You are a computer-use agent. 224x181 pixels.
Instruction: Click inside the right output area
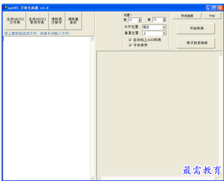[x=158, y=114]
